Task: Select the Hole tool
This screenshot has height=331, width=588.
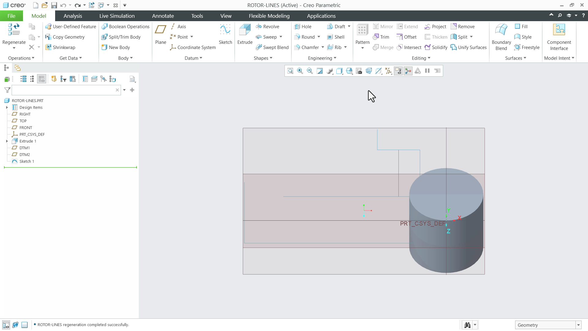Action: pos(303,27)
